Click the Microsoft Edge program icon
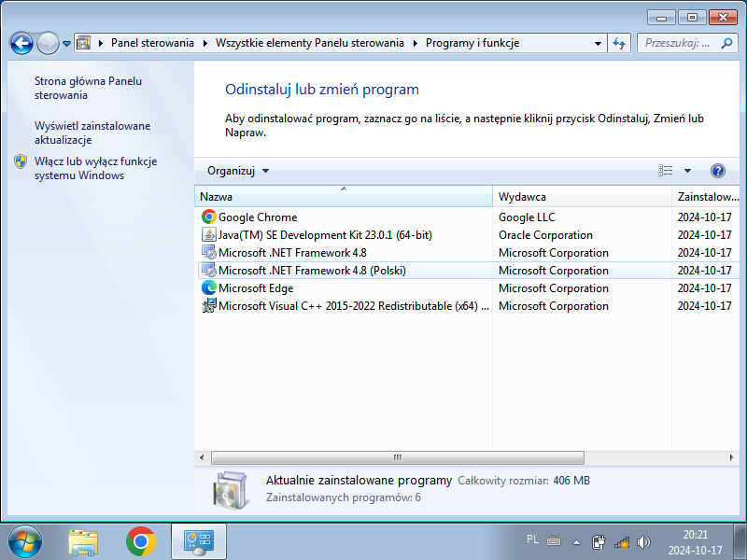The height and width of the screenshot is (560, 747). [x=209, y=288]
